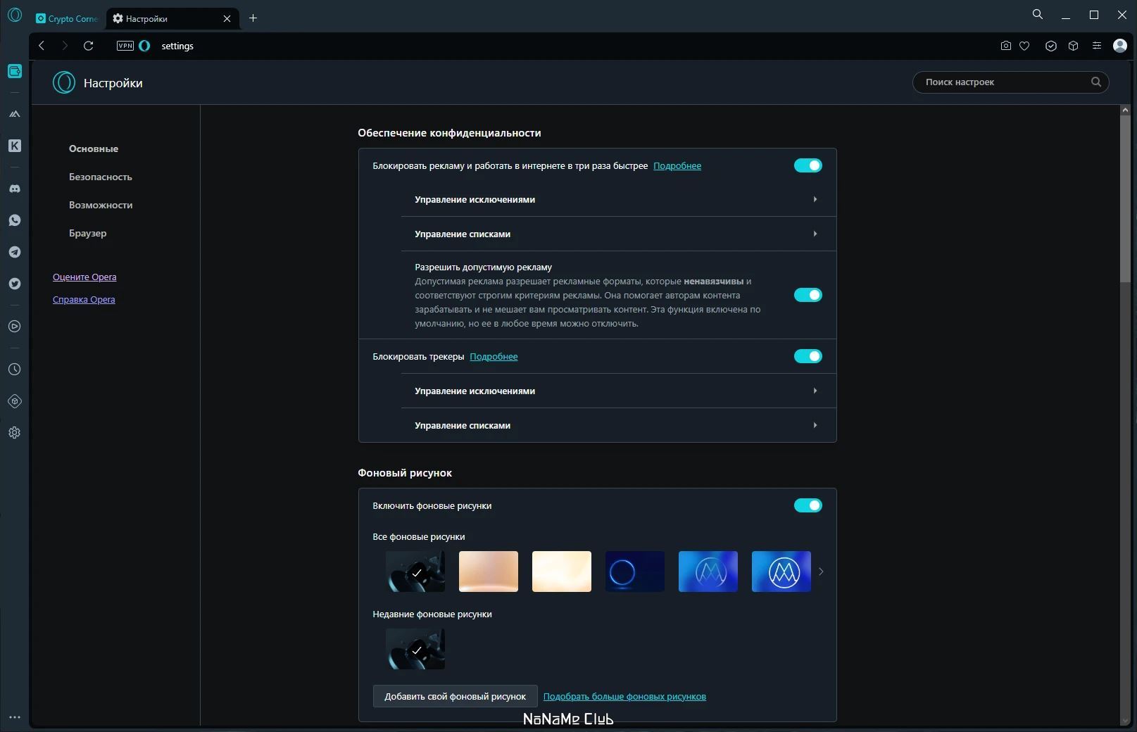Screen dimensions: 1137x732
Task: Open the Discord sidebar icon
Action: tap(14, 189)
